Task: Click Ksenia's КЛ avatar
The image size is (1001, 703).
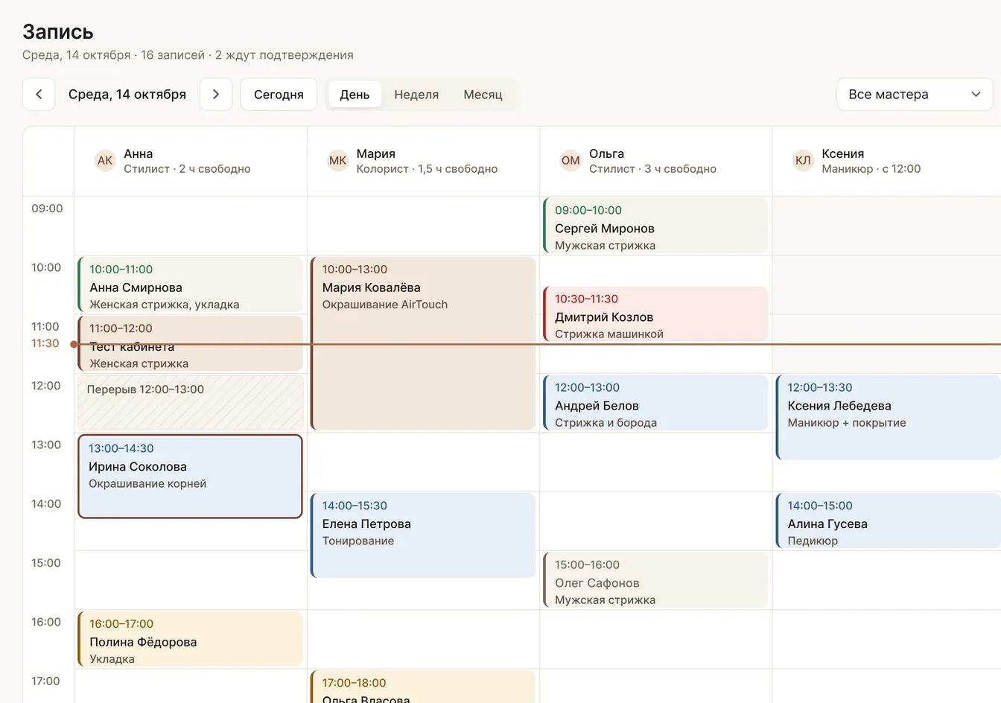Action: point(803,161)
